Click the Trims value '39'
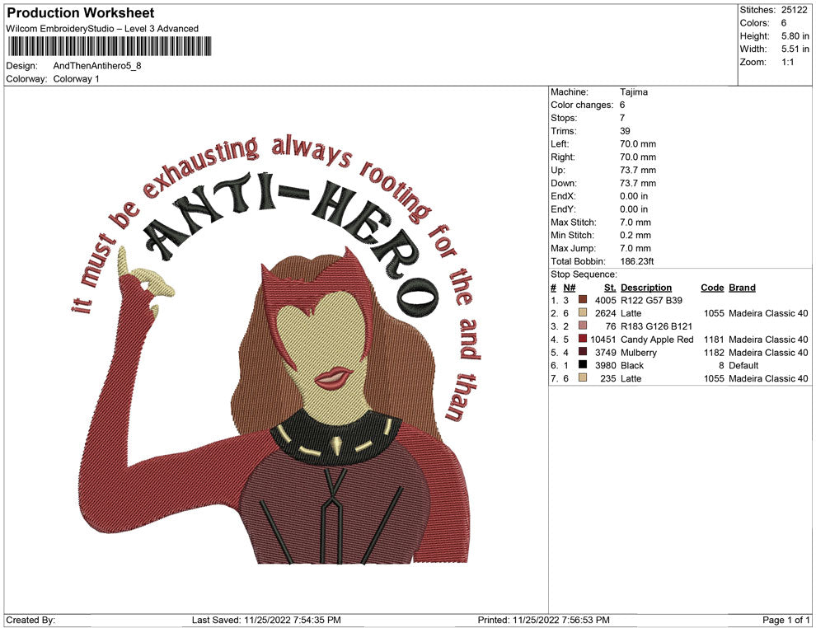816x628 pixels. click(625, 131)
